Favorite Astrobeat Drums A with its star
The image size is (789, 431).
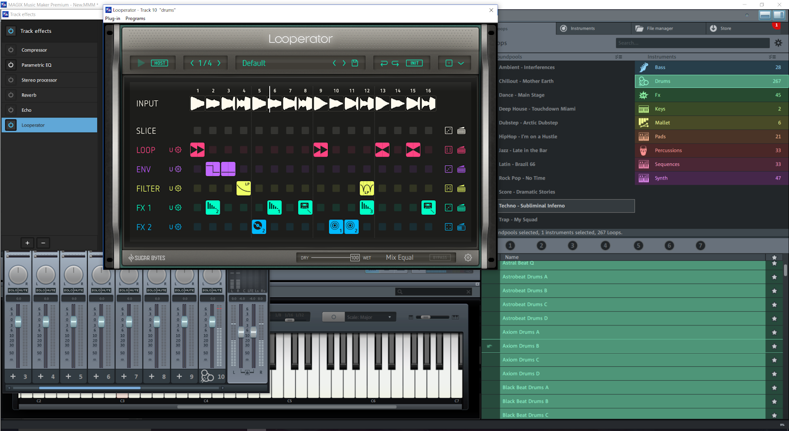774,277
